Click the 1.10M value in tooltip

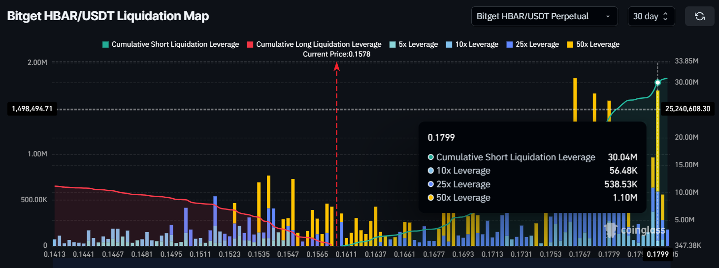pos(625,198)
